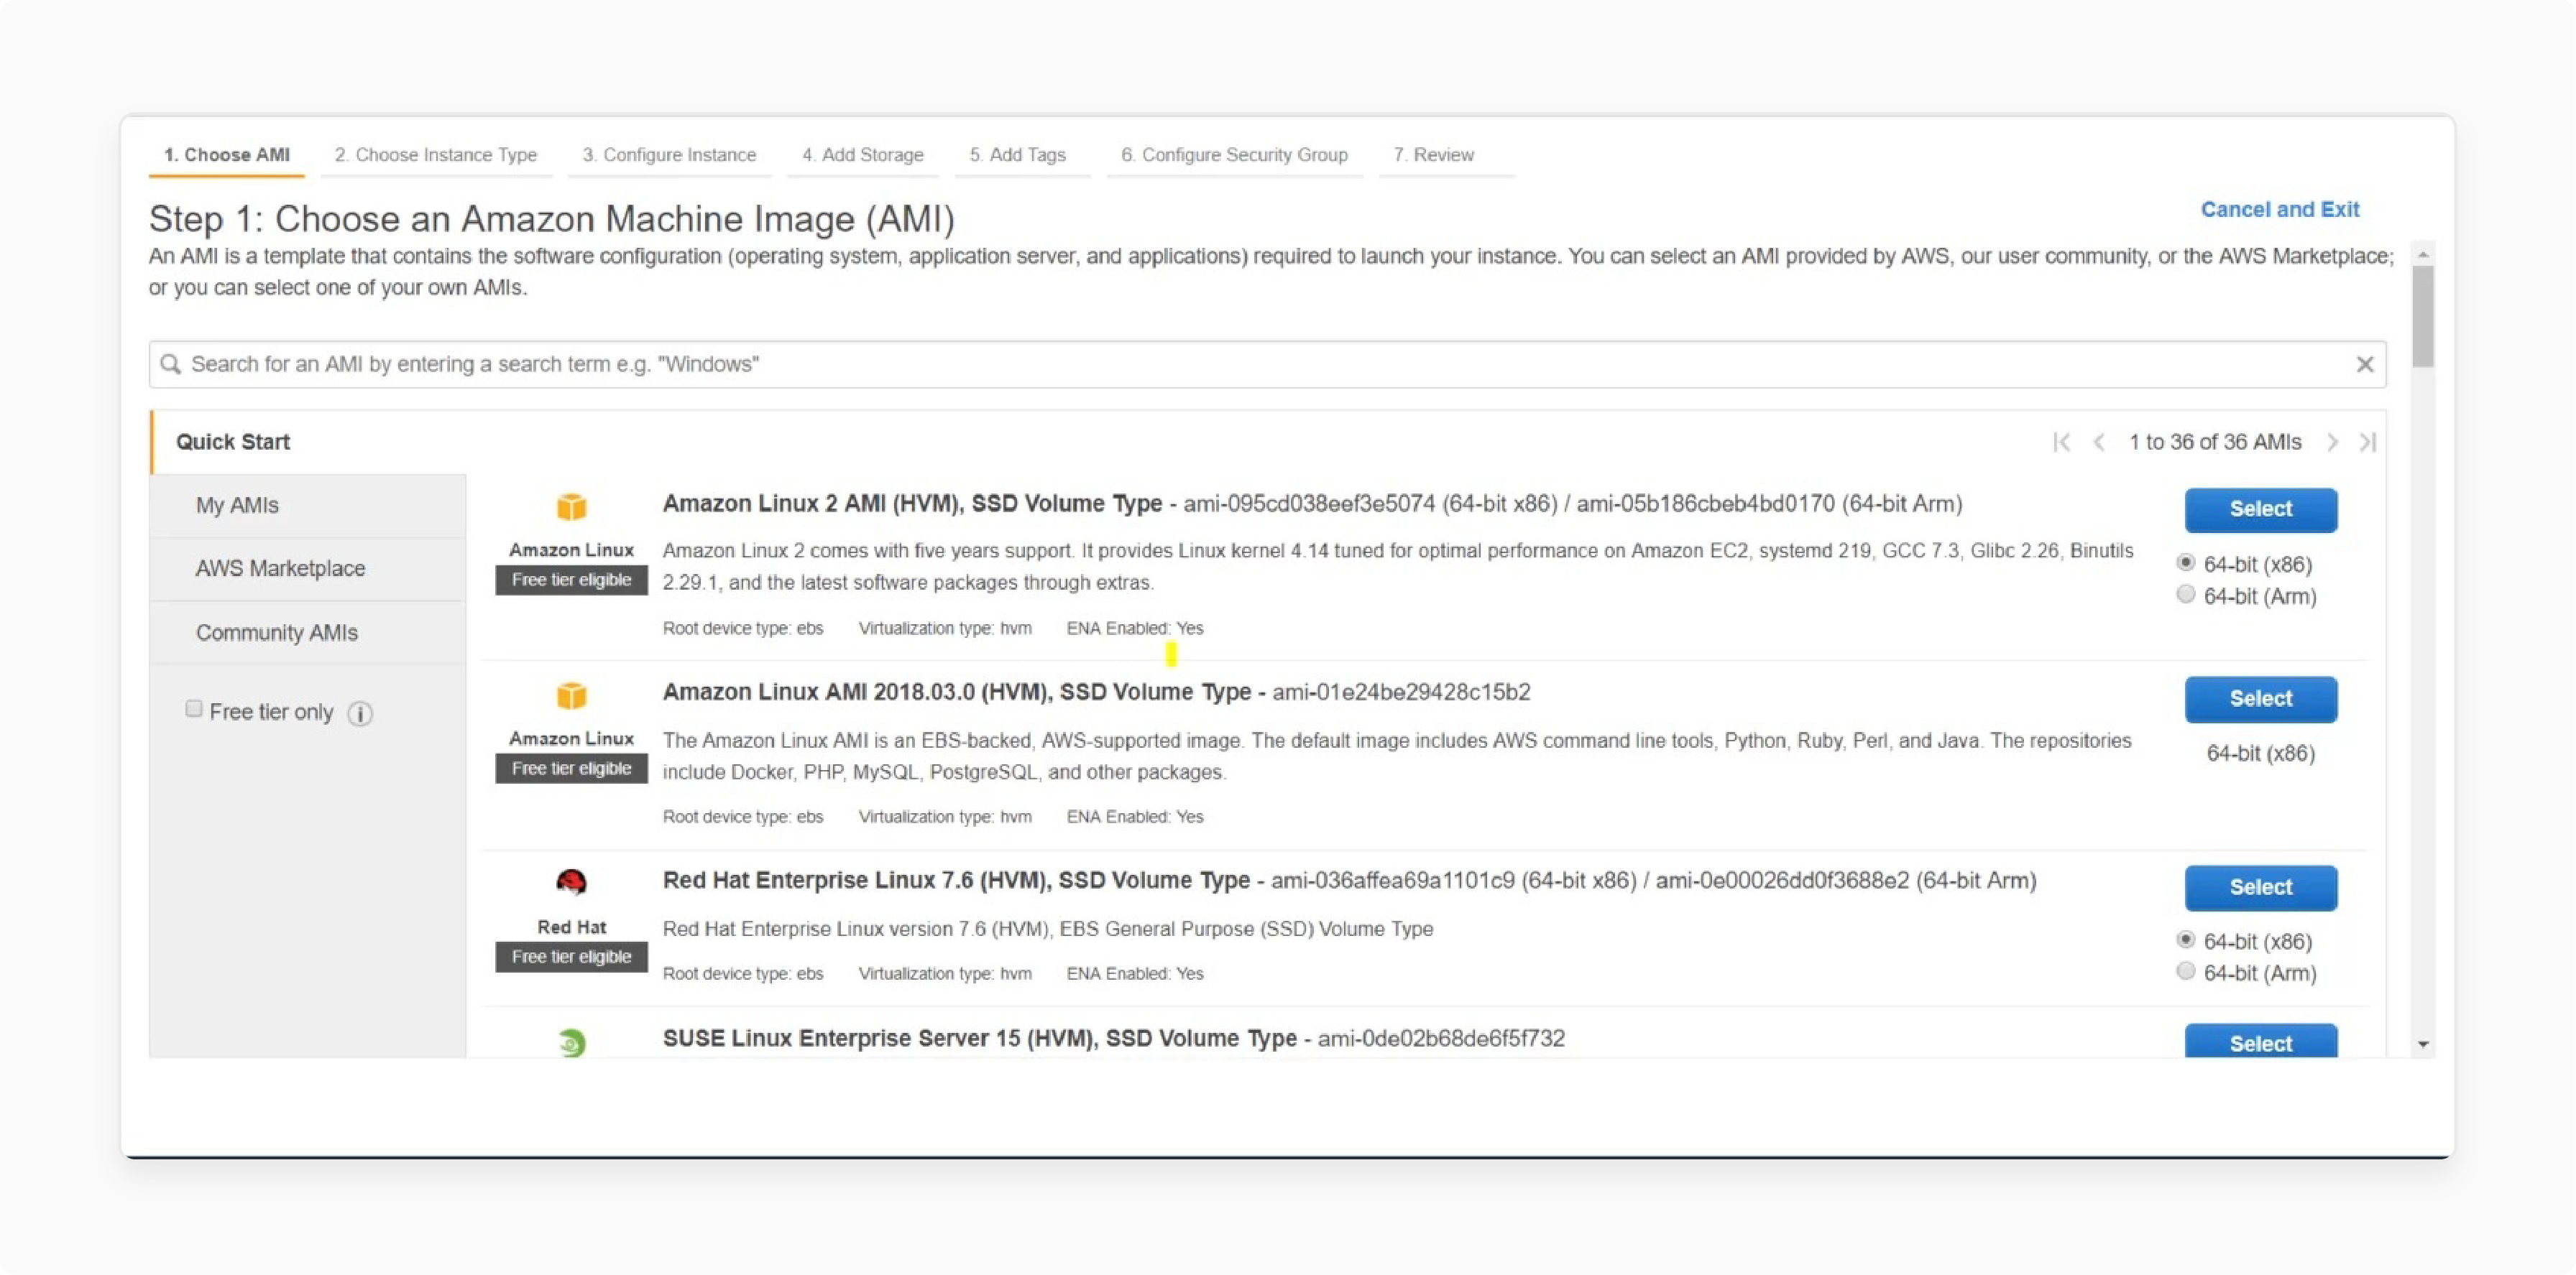Click '1 to 36 of 36 AMIs' text
This screenshot has height=1275, width=2576.
tap(2215, 442)
